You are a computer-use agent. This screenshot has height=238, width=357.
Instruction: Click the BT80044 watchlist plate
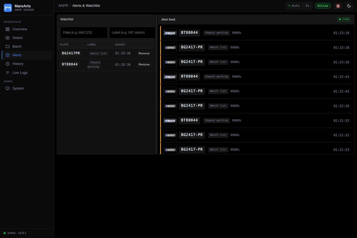point(70,64)
